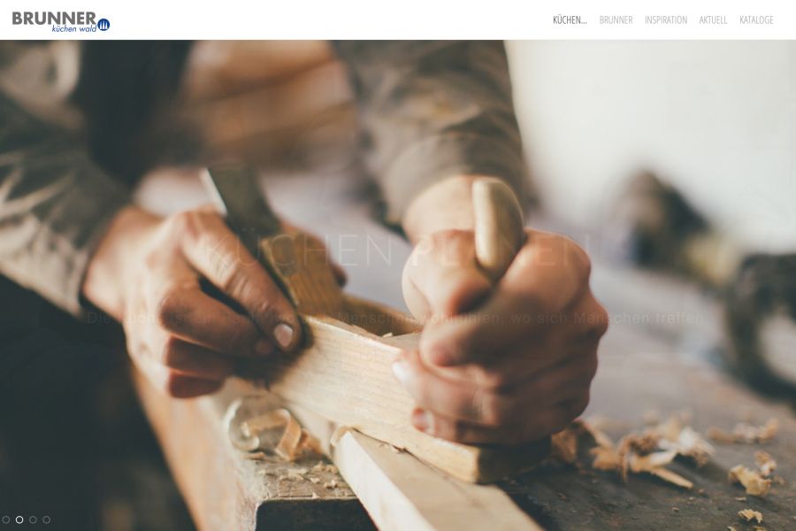Switch to the third slideshow dot
796x531 pixels.
click(x=33, y=519)
